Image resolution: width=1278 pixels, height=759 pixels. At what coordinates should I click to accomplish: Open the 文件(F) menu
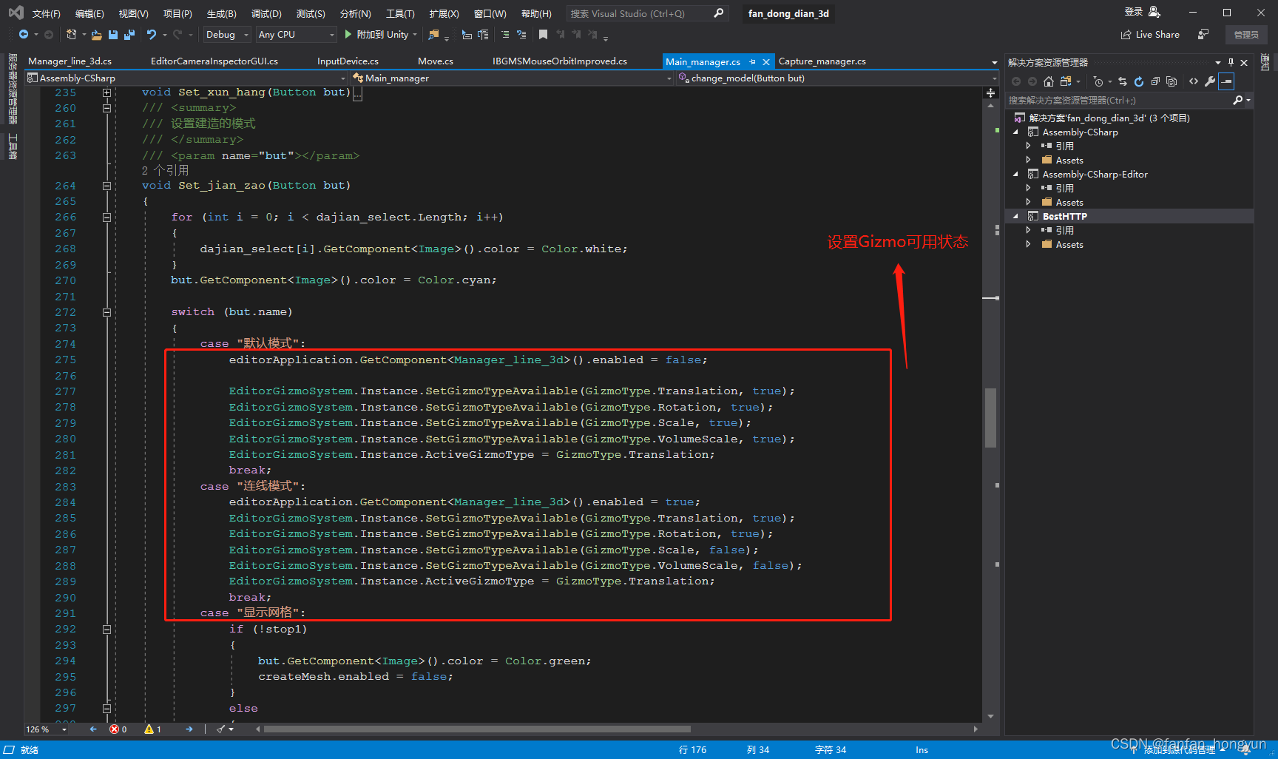46,13
